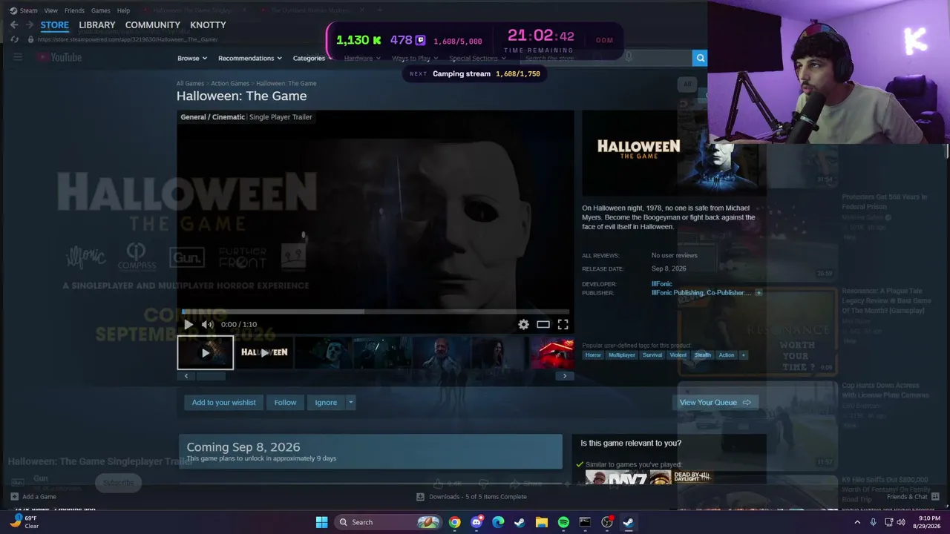Make the trailer fullscreen
Viewport: 950px width, 534px height.
[563, 324]
